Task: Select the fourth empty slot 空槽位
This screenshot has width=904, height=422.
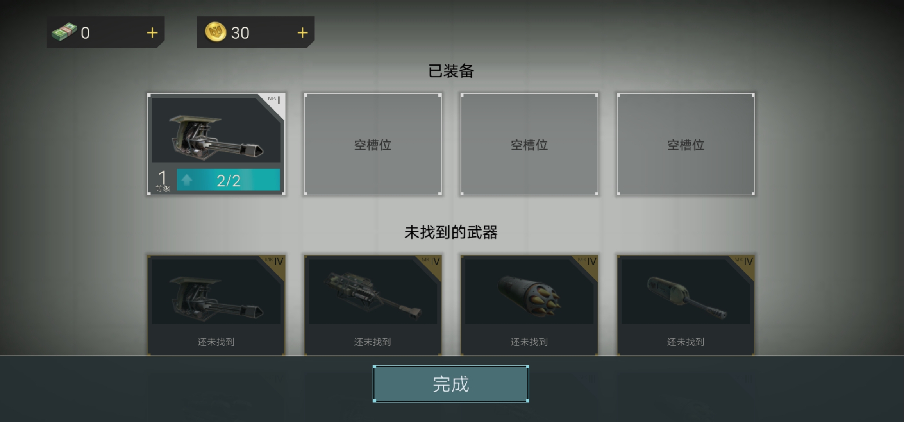Action: coord(686,144)
